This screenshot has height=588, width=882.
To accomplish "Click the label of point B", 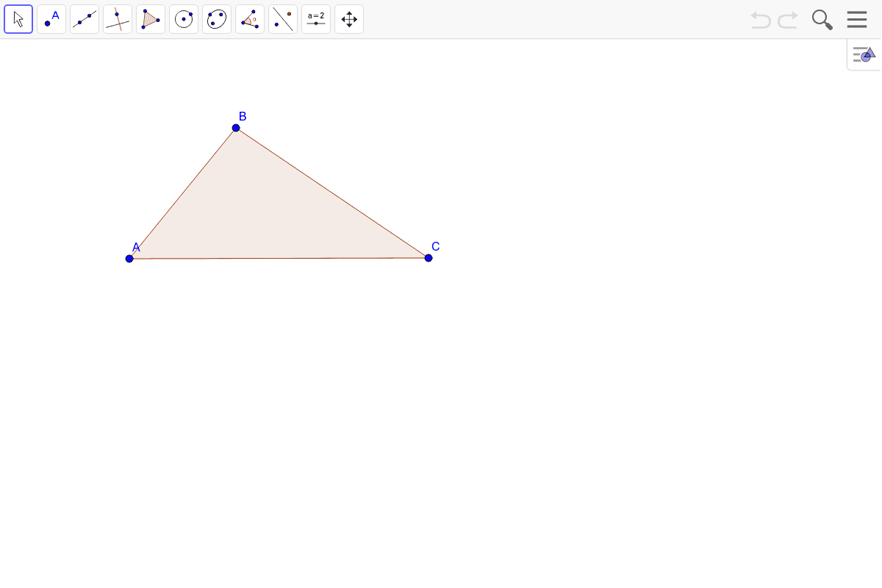I will 243,116.
